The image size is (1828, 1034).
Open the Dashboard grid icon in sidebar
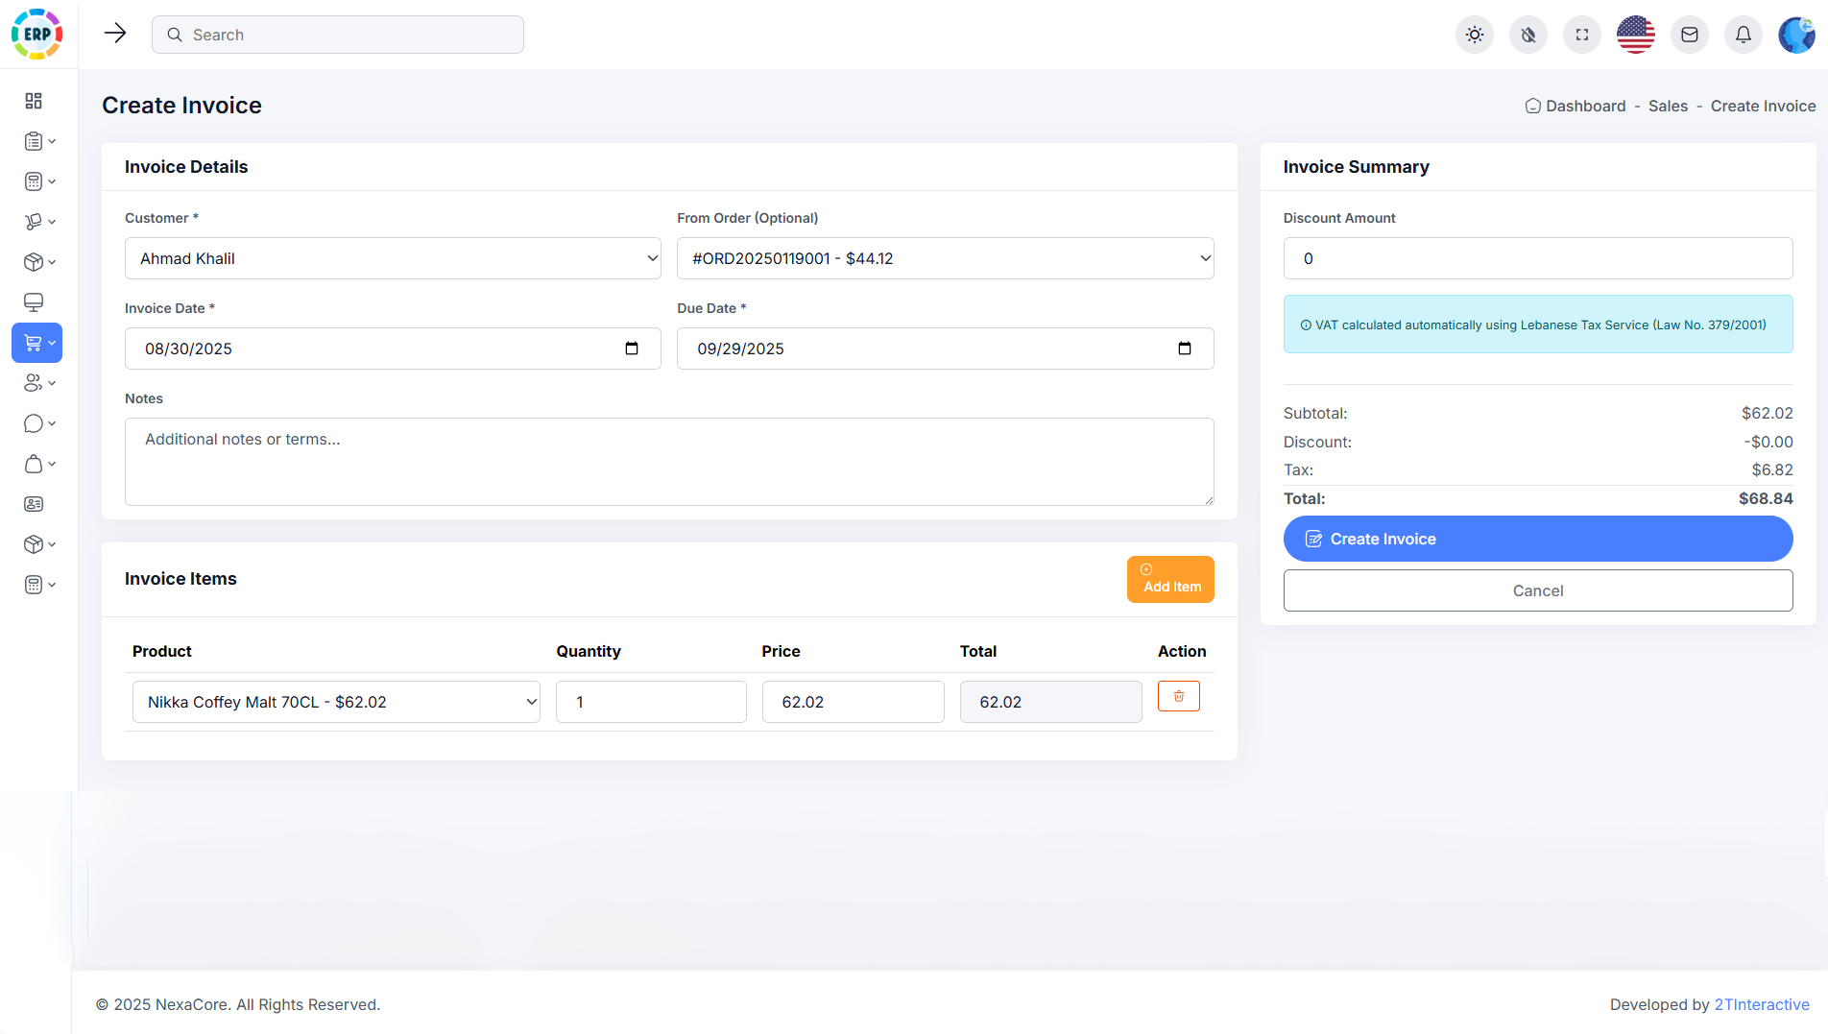(34, 100)
